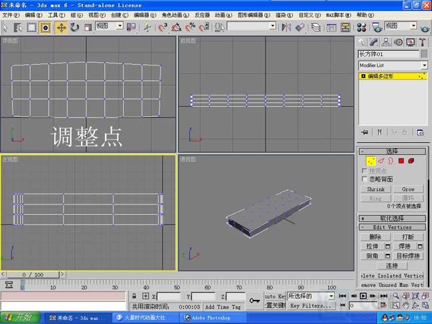Image resolution: width=432 pixels, height=324 pixels.
Task: Switch to the Create command panel tab
Action: [x=362, y=42]
